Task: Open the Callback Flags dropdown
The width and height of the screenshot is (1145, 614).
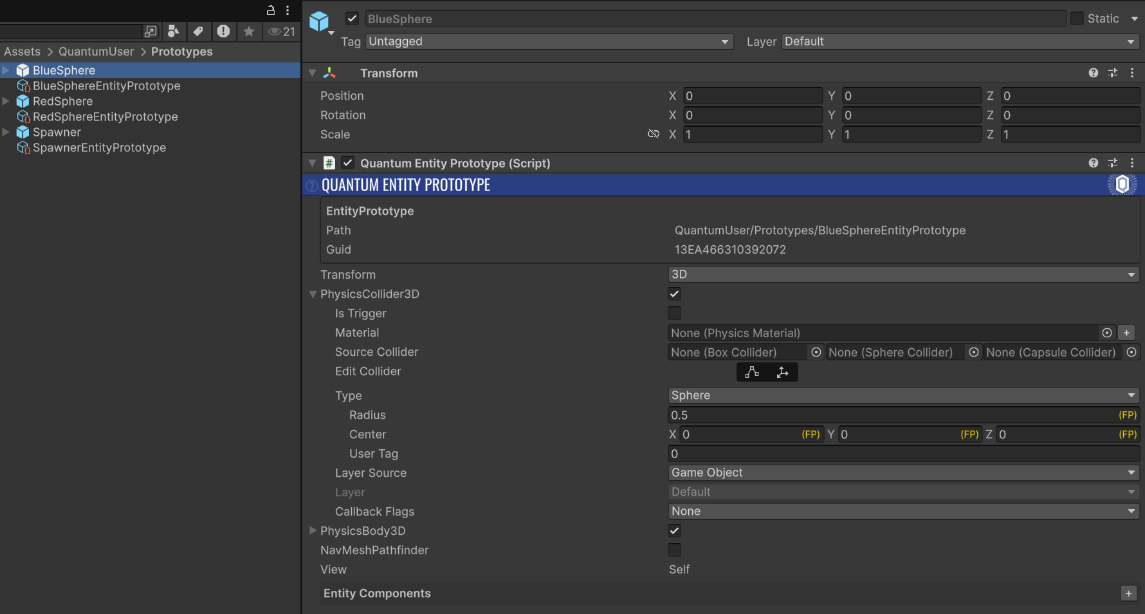Action: point(904,511)
